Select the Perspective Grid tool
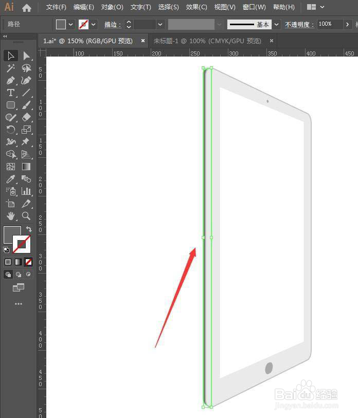Viewport: 358px width, 418px height. pos(26,154)
